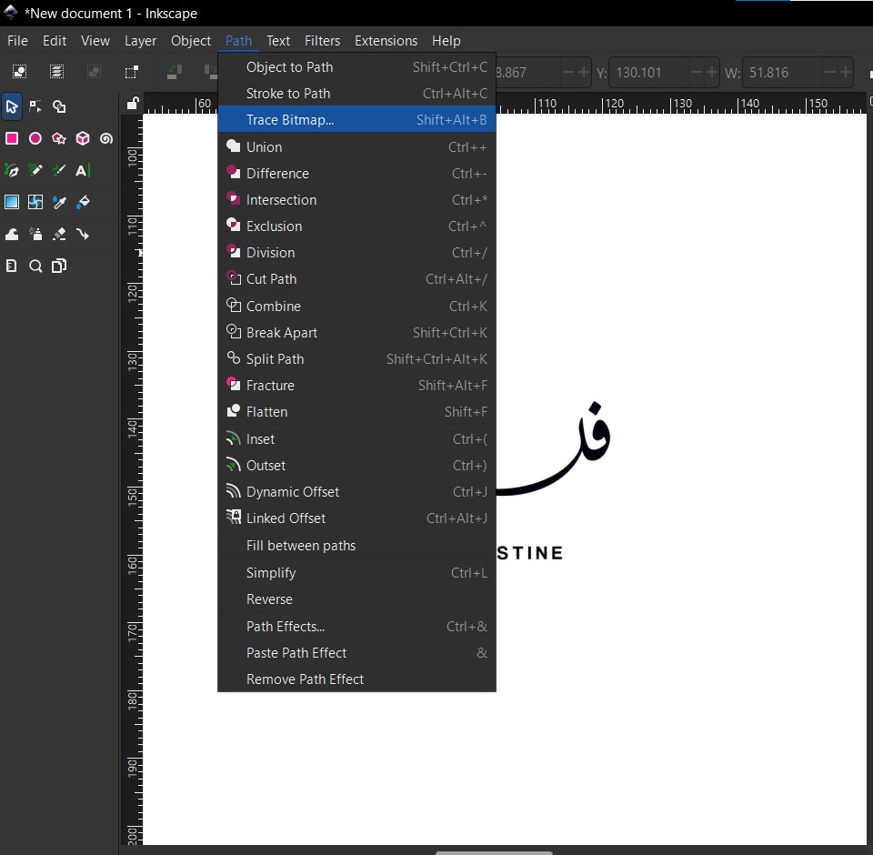
Task: Select the Paint bucket fill tool
Action: tap(84, 202)
